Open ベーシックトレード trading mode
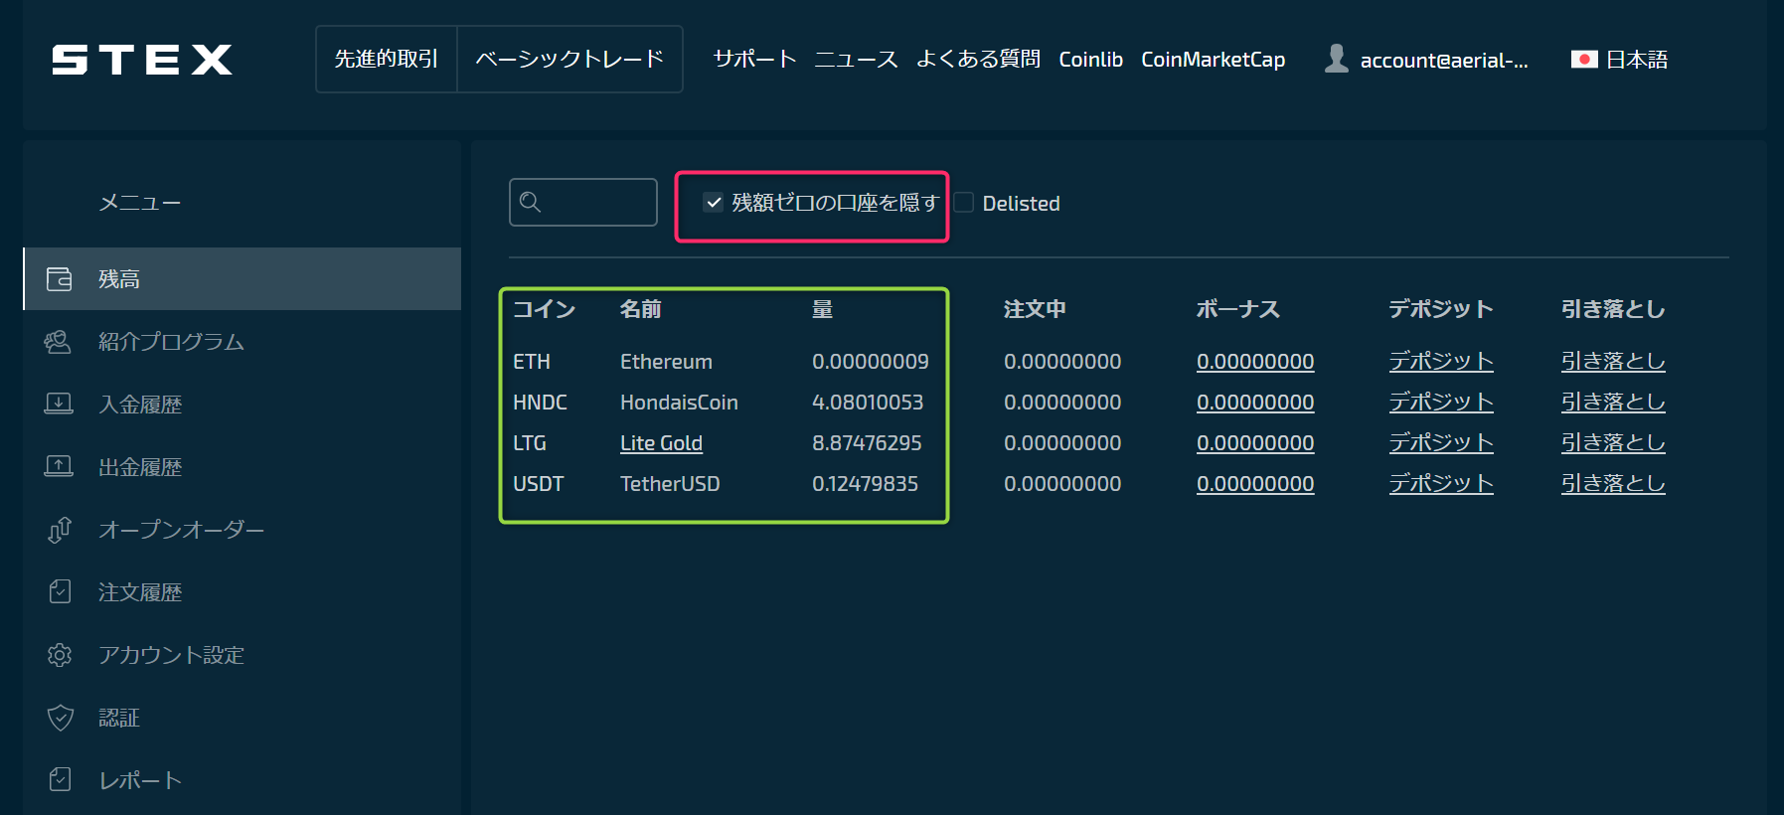The image size is (1784, 815). 569,60
